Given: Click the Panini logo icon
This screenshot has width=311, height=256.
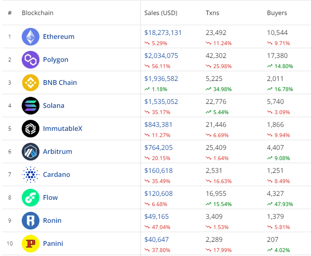Looking at the screenshot, I should (x=31, y=243).
